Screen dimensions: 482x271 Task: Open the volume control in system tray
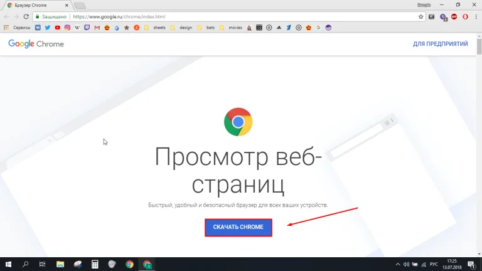(407, 264)
